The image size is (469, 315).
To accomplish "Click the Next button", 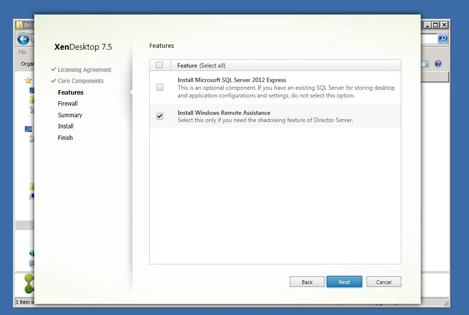I will pos(344,282).
